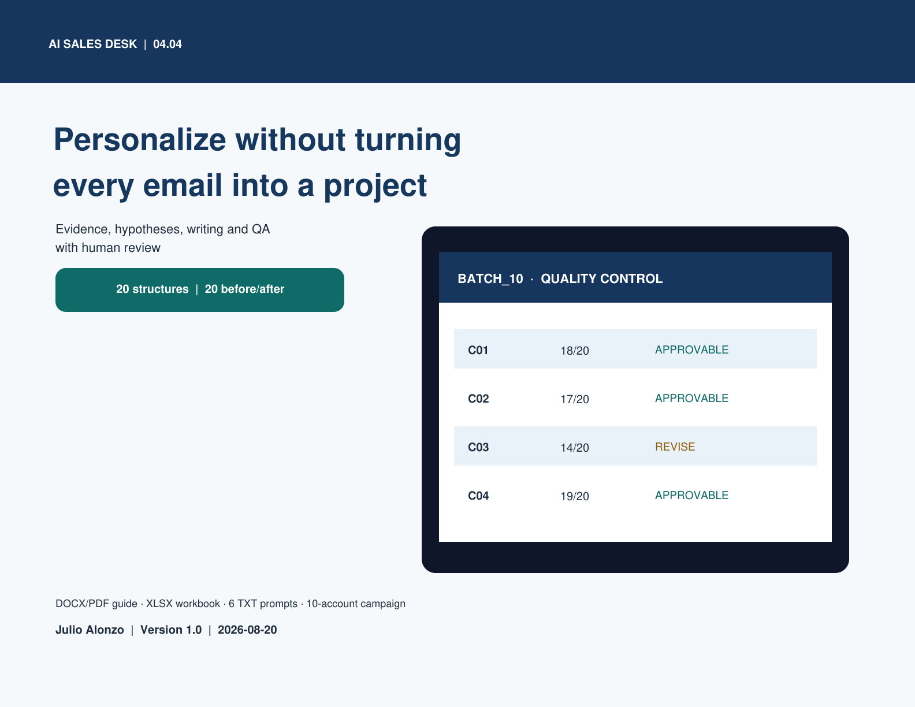Select the C04 row label
Screen dimensions: 915x707
pyautogui.click(x=478, y=496)
